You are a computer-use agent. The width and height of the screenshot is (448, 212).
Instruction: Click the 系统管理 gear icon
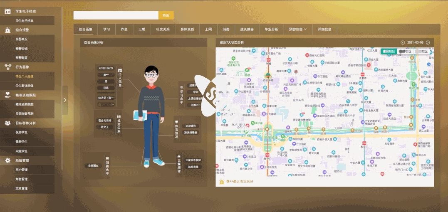(x=7, y=160)
